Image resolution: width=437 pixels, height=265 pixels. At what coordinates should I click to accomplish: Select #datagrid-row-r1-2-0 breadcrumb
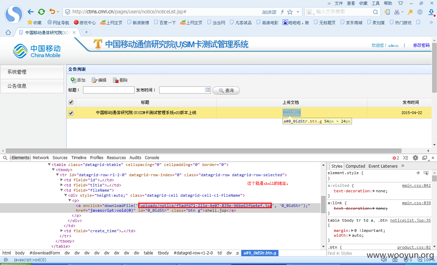(193, 253)
